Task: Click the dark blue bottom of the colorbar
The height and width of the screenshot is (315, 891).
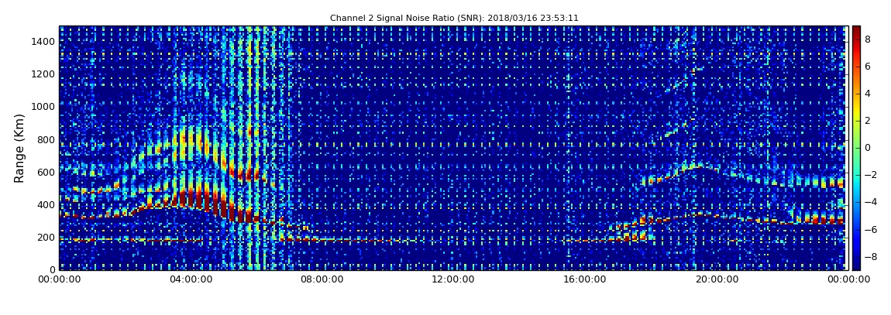Action: click(856, 262)
